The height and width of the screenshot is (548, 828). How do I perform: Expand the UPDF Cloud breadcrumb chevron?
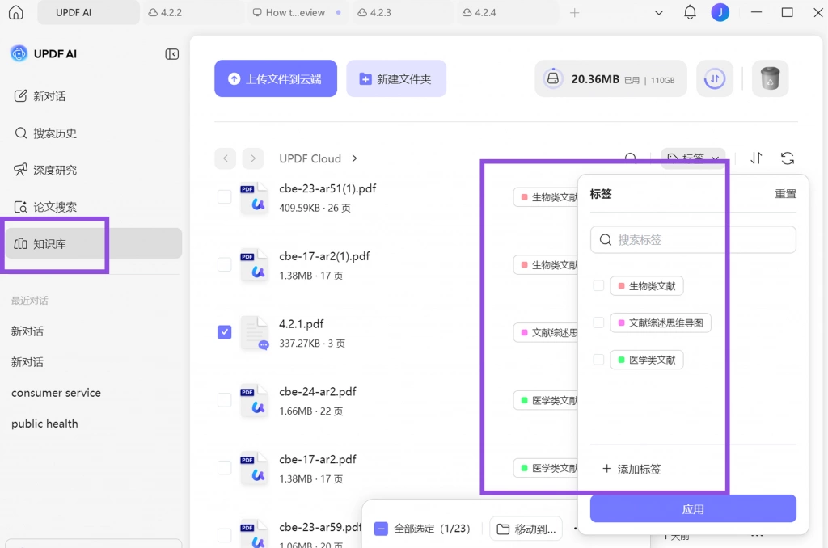click(354, 158)
